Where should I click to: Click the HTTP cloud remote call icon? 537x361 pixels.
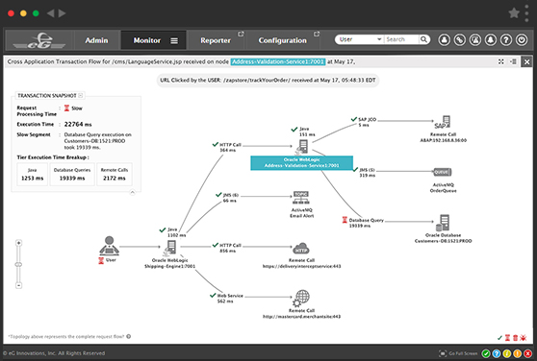pyautogui.click(x=301, y=249)
